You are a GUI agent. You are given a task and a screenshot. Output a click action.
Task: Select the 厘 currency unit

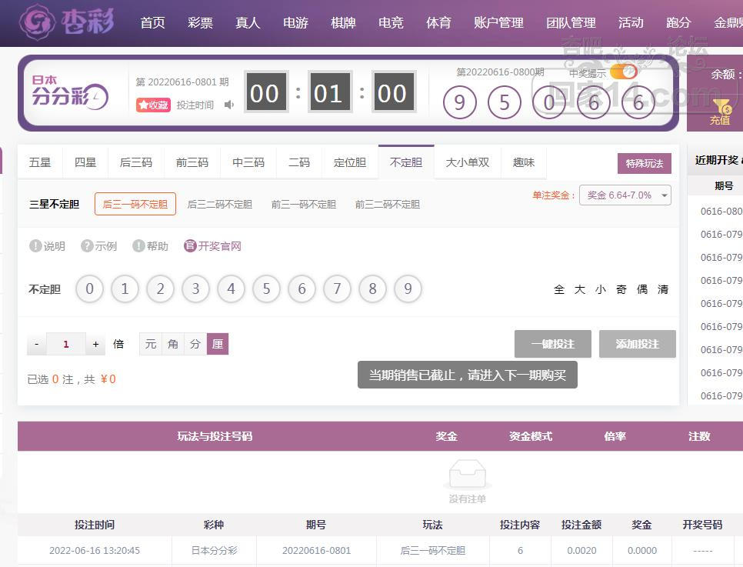click(218, 344)
